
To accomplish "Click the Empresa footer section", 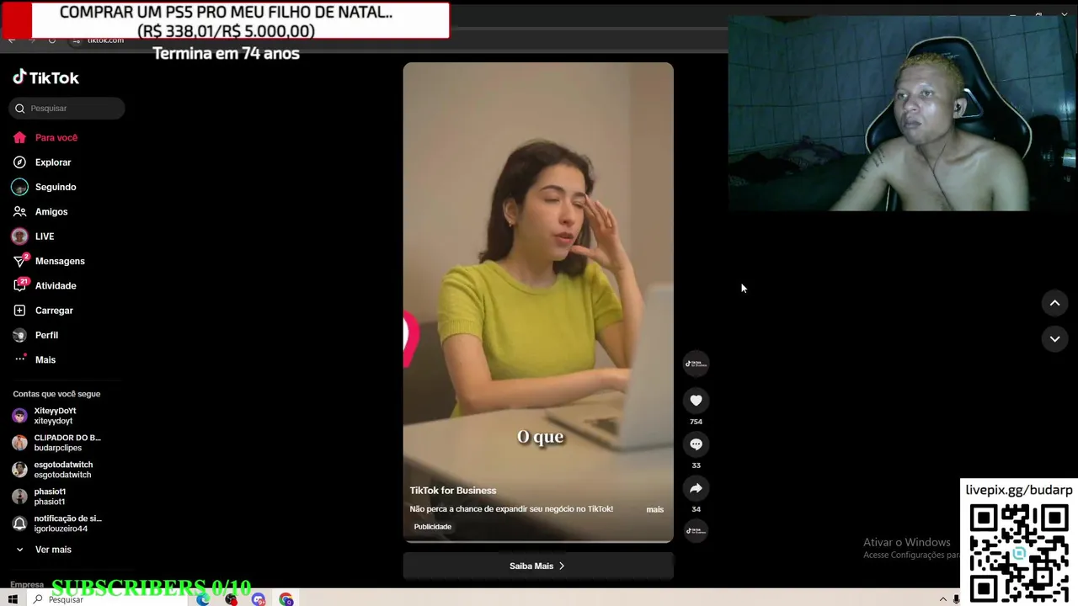I will [27, 584].
